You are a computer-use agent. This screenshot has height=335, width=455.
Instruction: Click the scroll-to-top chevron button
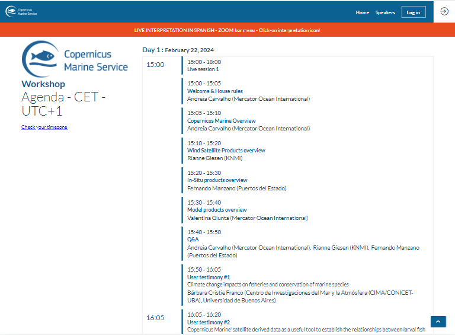click(x=438, y=321)
